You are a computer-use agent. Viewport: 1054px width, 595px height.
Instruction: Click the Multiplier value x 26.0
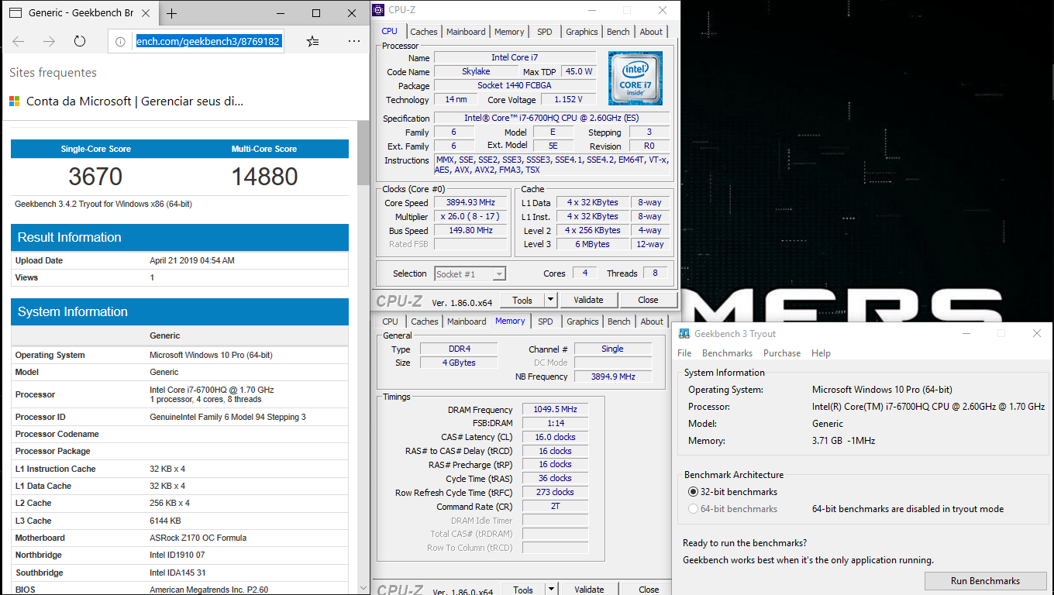470,216
